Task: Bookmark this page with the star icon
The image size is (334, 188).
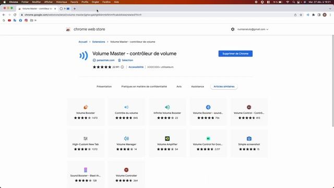Action: click(301, 15)
